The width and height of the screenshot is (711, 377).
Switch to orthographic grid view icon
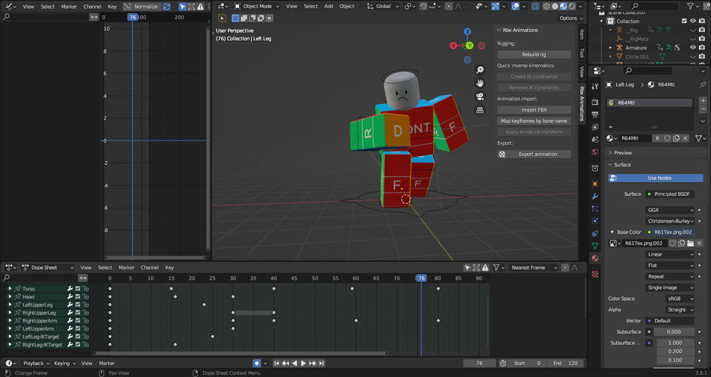click(x=480, y=110)
